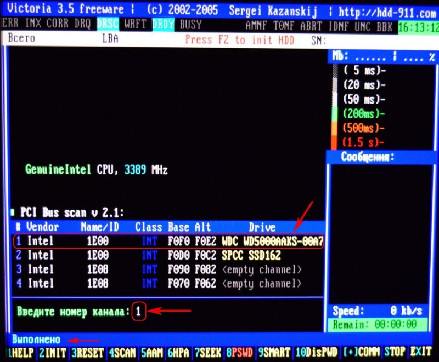Click http://hdd-911.com in title
This screenshot has width=439, height=362.
tap(387, 12)
